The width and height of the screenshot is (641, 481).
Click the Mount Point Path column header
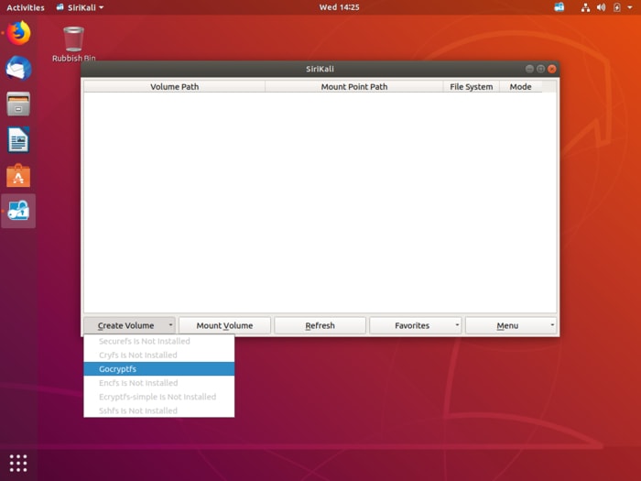click(353, 87)
